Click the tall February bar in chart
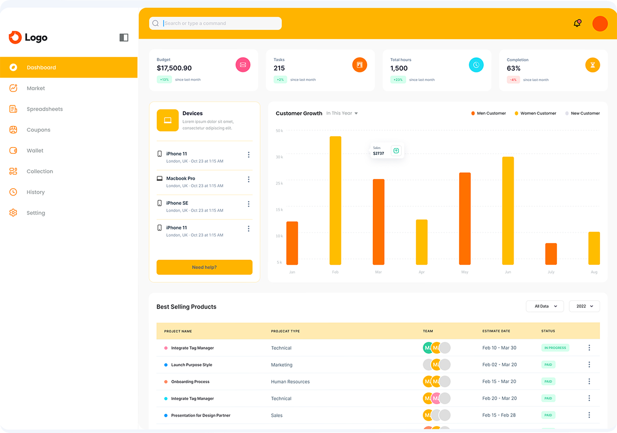Screen dimensions: 617x433 click(x=335, y=201)
